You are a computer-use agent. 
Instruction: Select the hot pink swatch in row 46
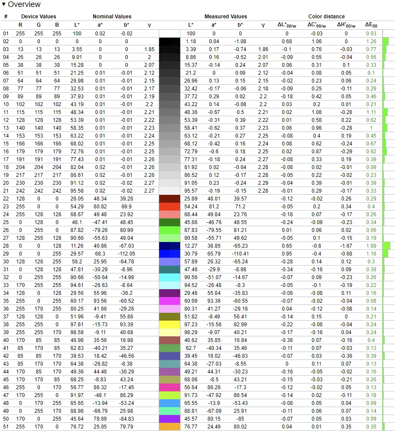170,387
